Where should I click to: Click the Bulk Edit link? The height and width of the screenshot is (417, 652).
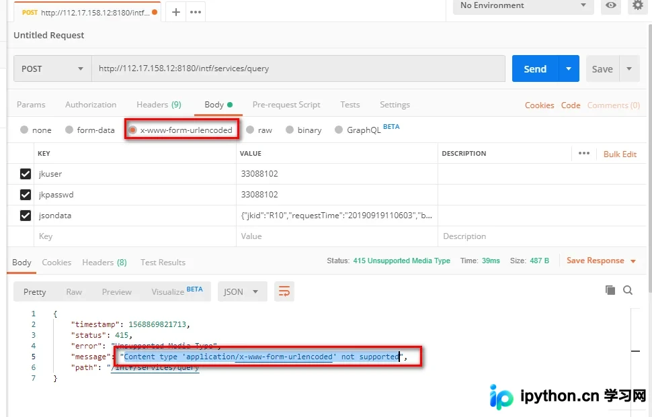(x=620, y=154)
